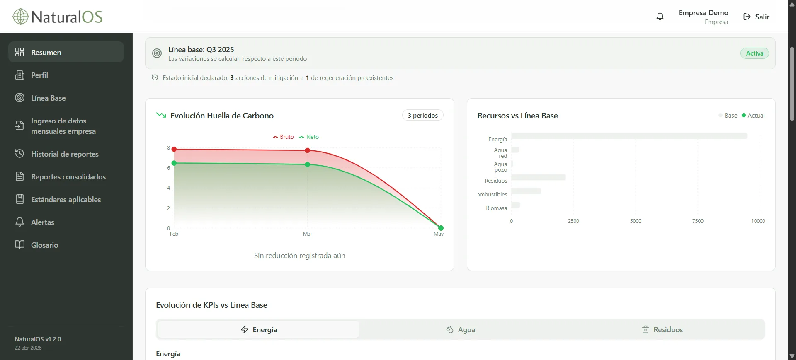Click the 'Recursos vs Línea Base' heading
Image resolution: width=796 pixels, height=360 pixels.
coord(517,116)
